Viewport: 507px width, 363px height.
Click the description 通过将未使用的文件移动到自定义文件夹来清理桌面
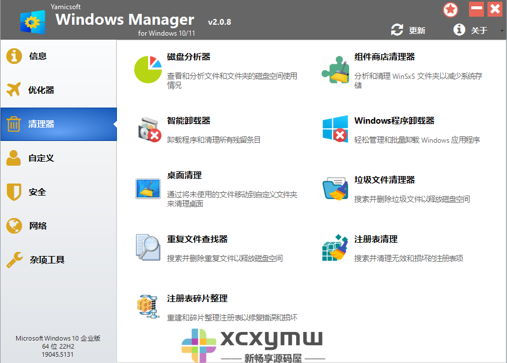[x=232, y=199]
